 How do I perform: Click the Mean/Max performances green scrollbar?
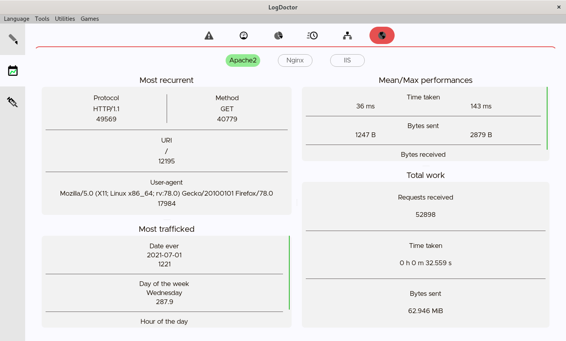[547, 118]
